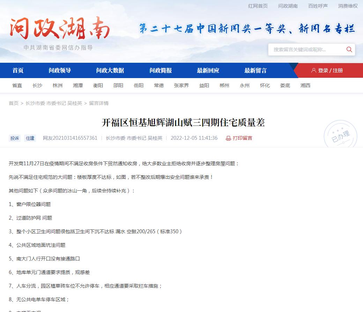Open the 消费维权 link
Image resolution: width=363 pixels, height=312 pixels.
[348, 6]
